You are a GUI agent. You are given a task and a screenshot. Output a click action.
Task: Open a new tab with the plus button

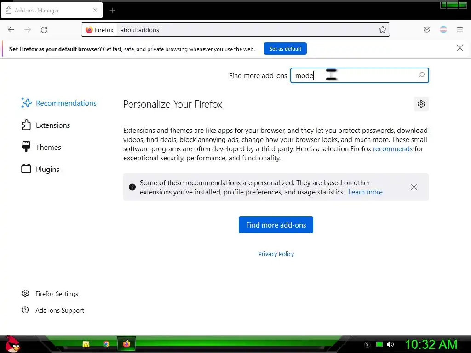112,11
